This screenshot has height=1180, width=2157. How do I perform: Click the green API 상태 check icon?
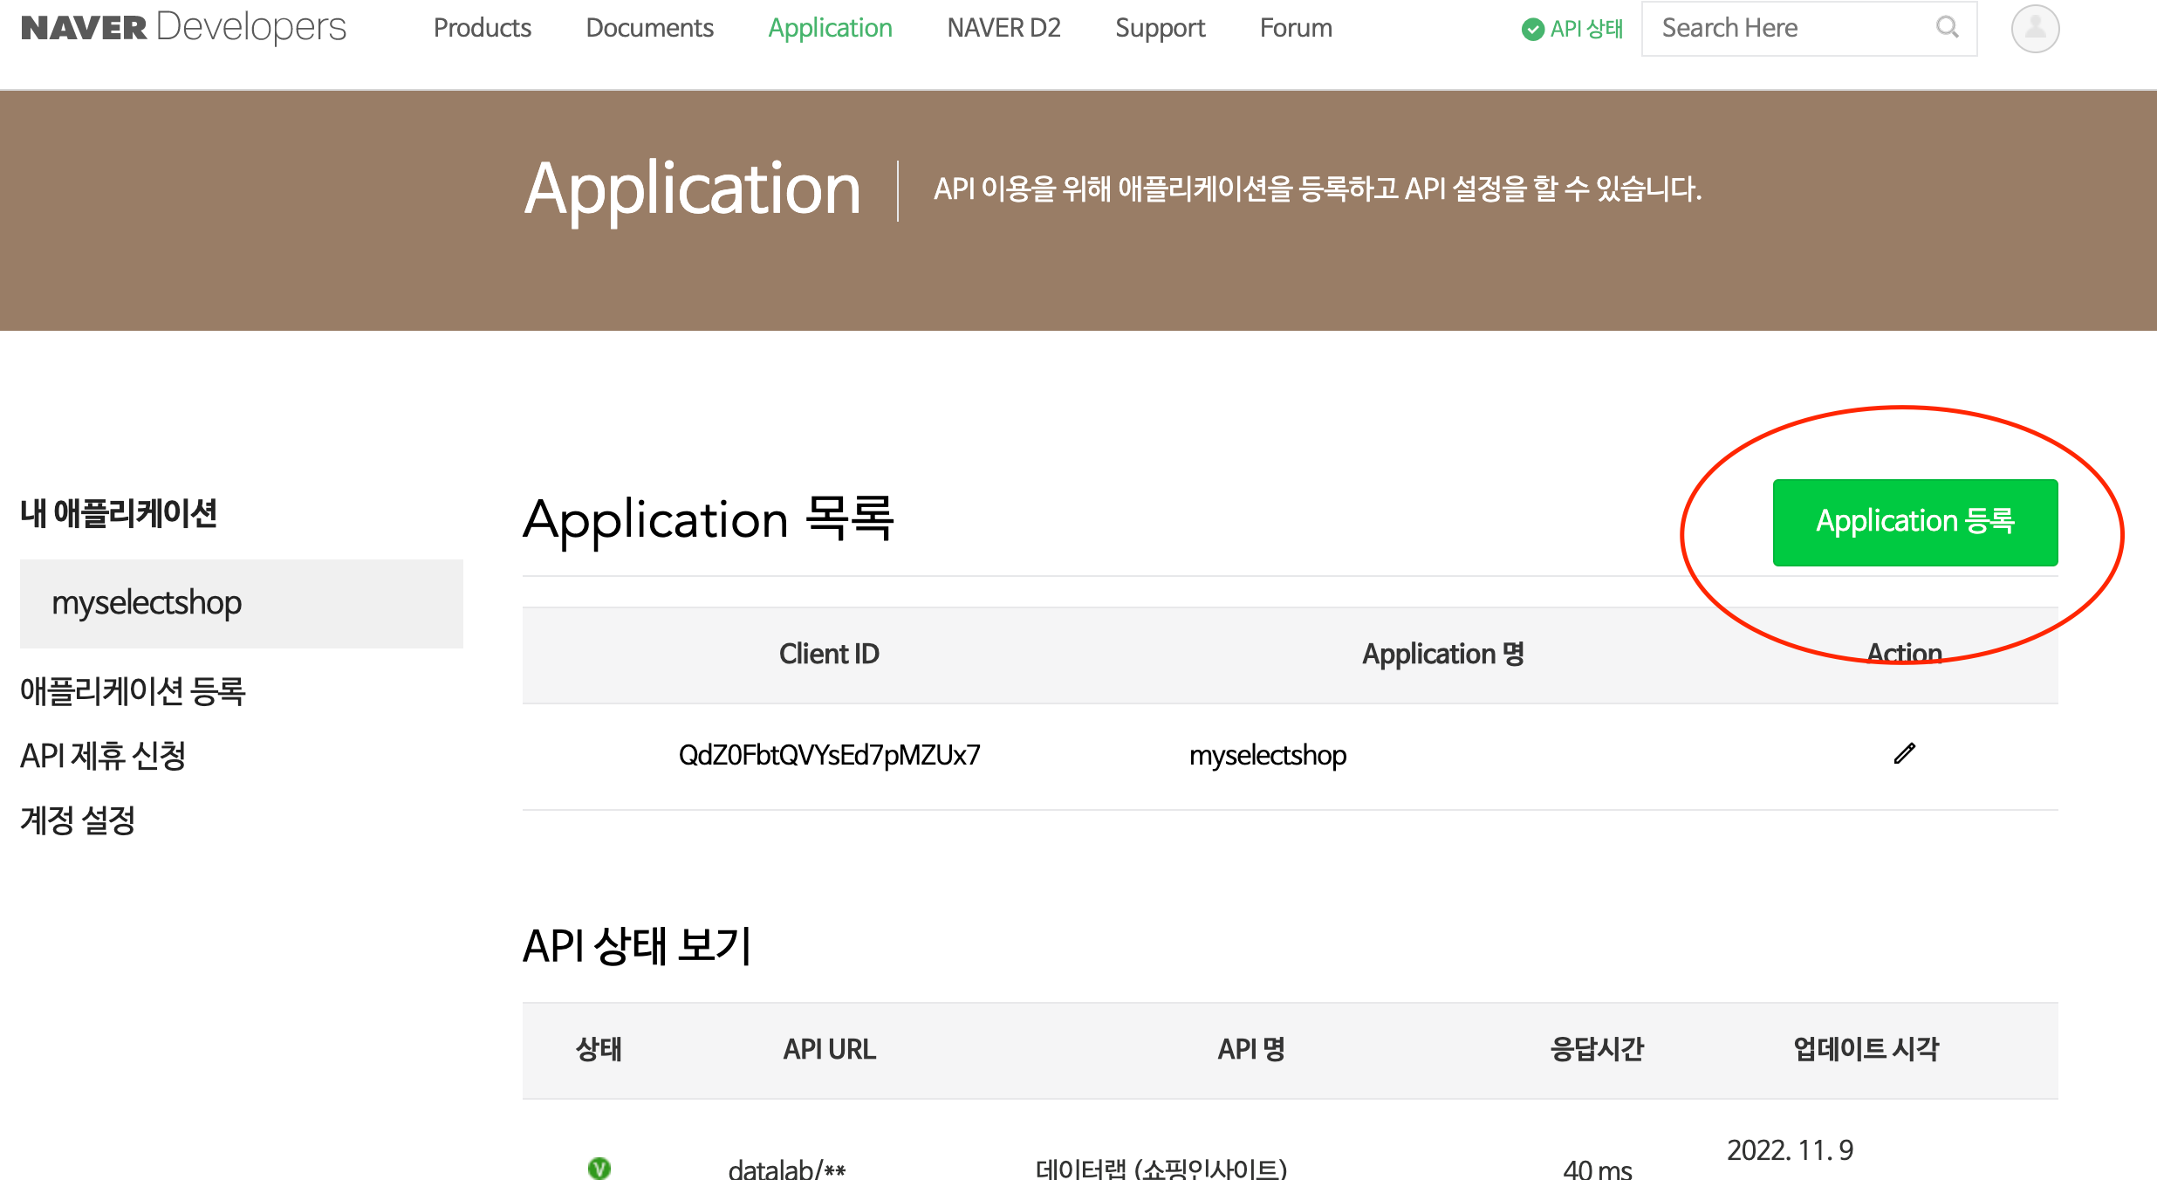click(x=1532, y=30)
